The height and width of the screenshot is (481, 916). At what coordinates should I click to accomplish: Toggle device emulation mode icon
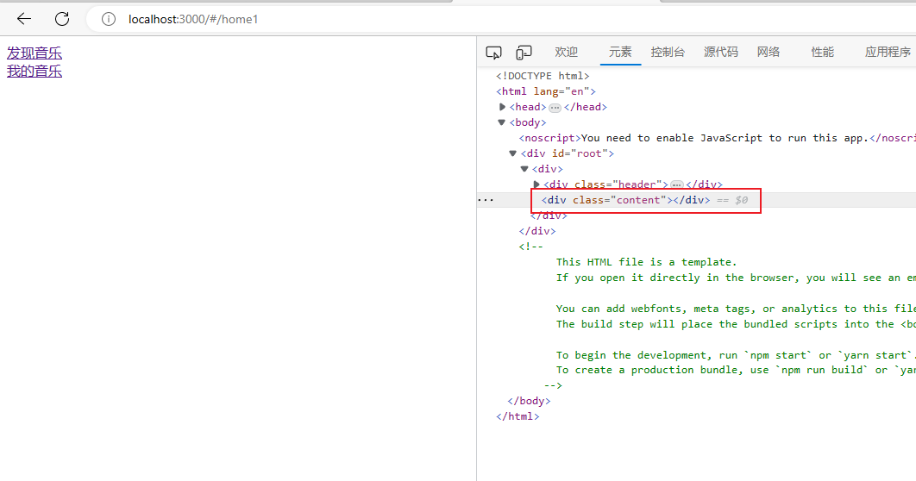[524, 53]
